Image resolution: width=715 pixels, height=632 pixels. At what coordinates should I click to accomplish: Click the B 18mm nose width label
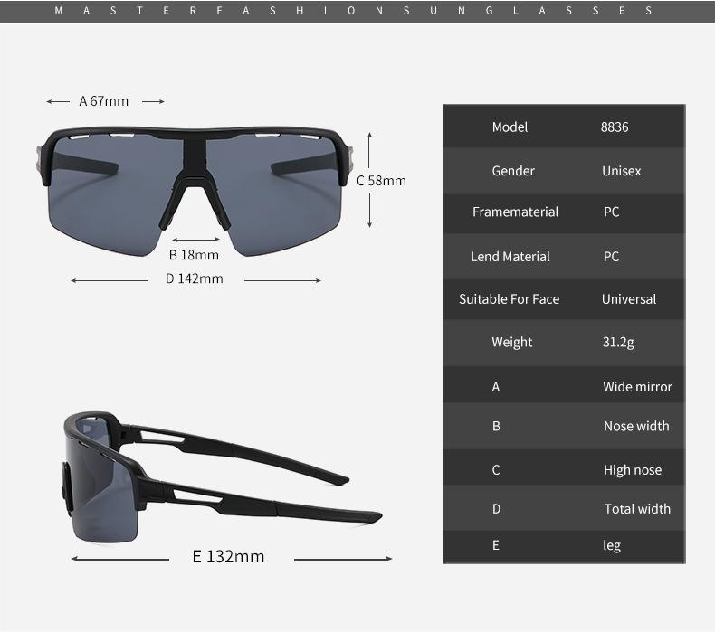(194, 255)
